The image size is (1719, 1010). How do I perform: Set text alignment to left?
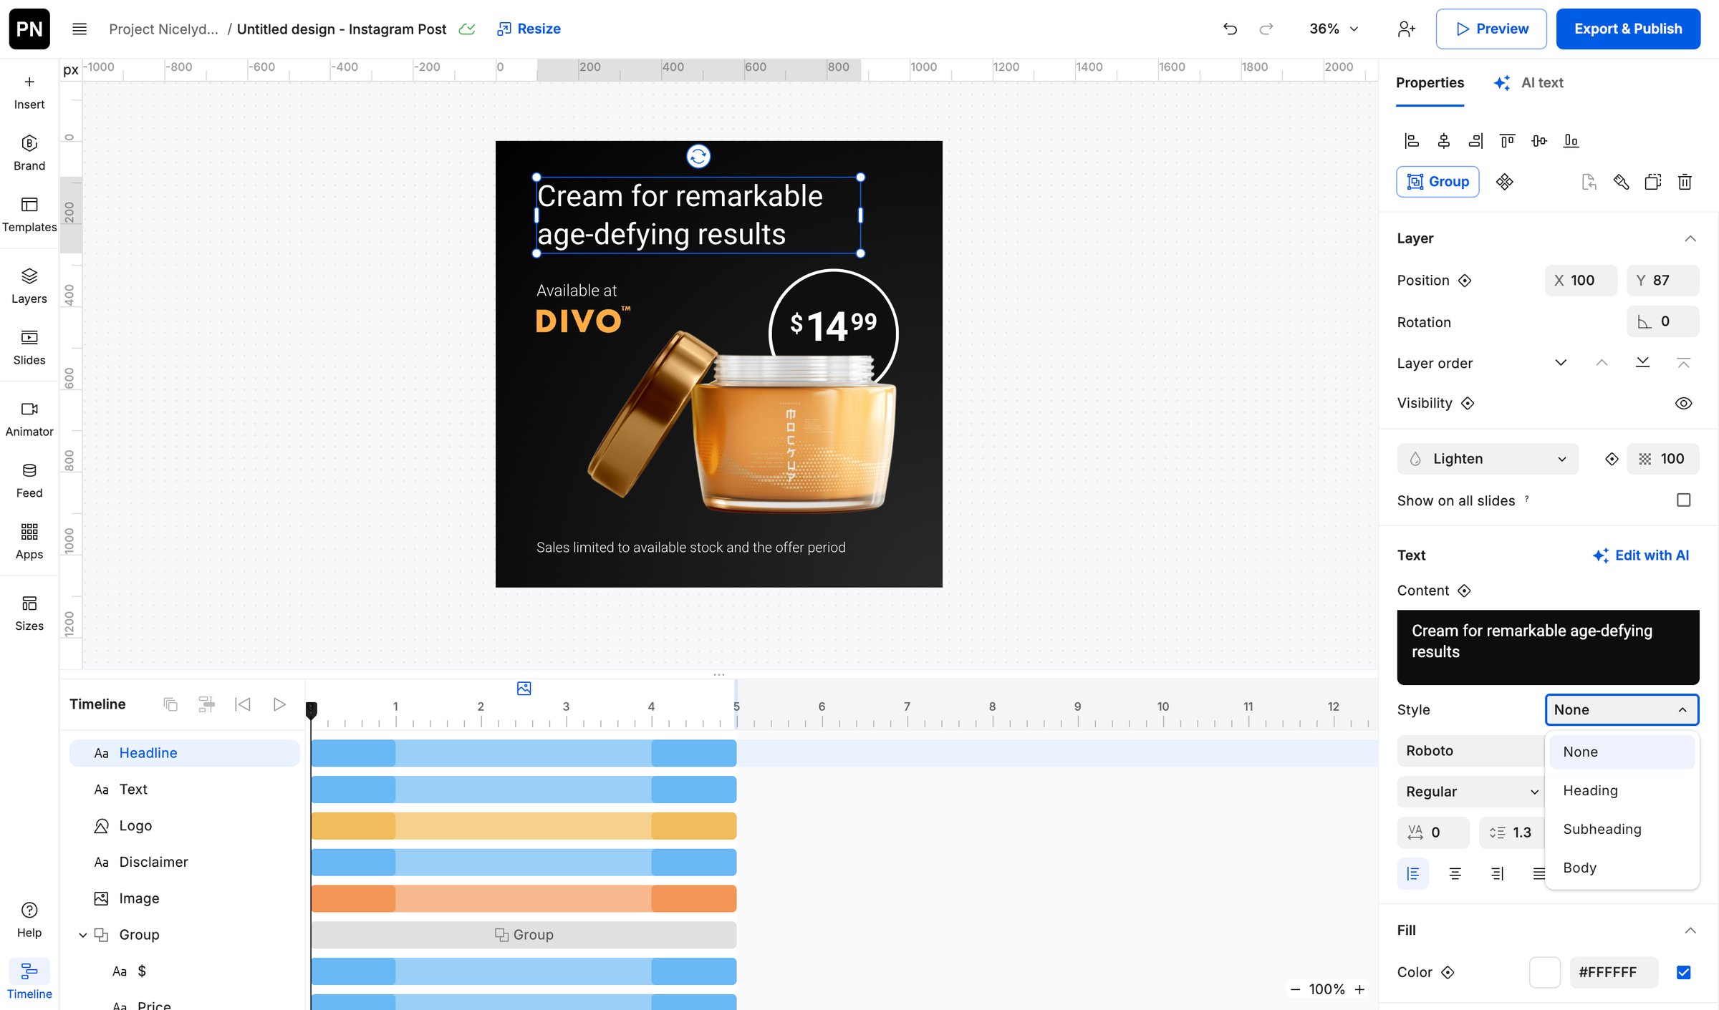point(1412,873)
